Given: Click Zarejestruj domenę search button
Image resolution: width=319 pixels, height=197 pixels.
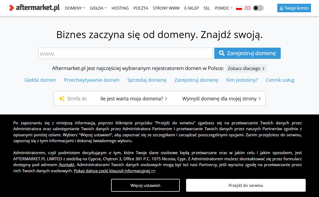Looking at the screenshot, I should (247, 53).
